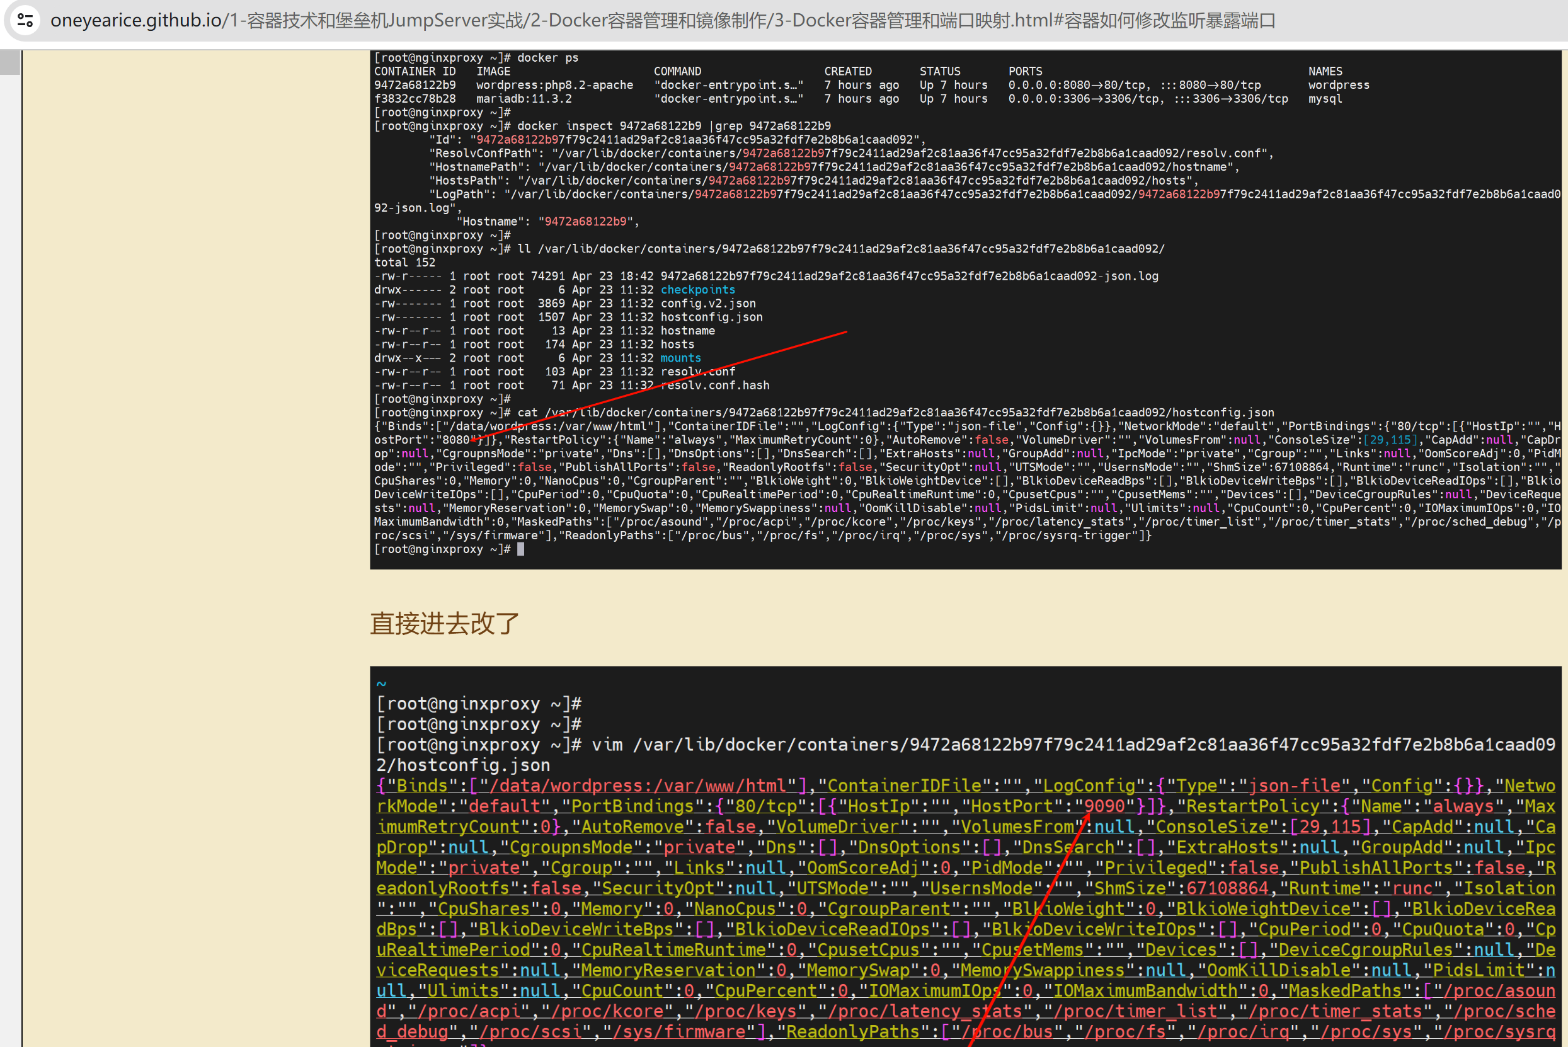Screen dimensions: 1568x1047
Task: Click the mariadb:11.3.2 image name
Action: [524, 99]
